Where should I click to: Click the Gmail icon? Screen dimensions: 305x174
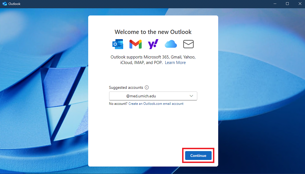pos(135,44)
